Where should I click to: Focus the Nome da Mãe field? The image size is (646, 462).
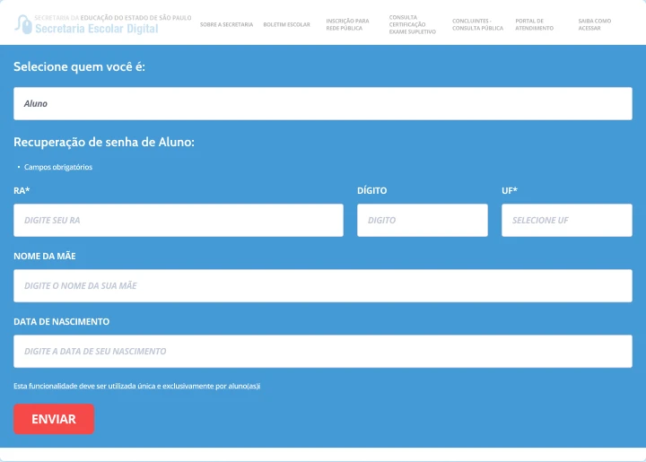[x=323, y=286]
